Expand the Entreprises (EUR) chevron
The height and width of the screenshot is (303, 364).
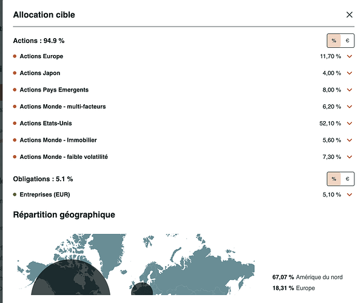click(349, 195)
